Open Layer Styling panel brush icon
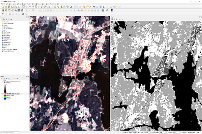Image resolution: width=202 pixels, height=134 pixels. point(2,79)
